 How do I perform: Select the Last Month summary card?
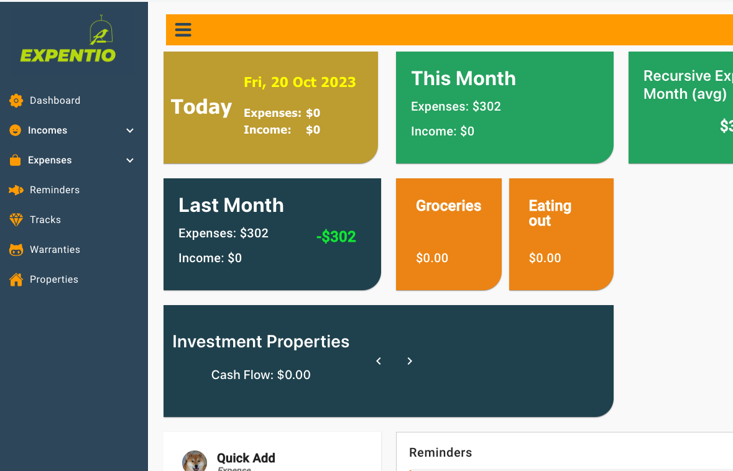click(x=272, y=234)
